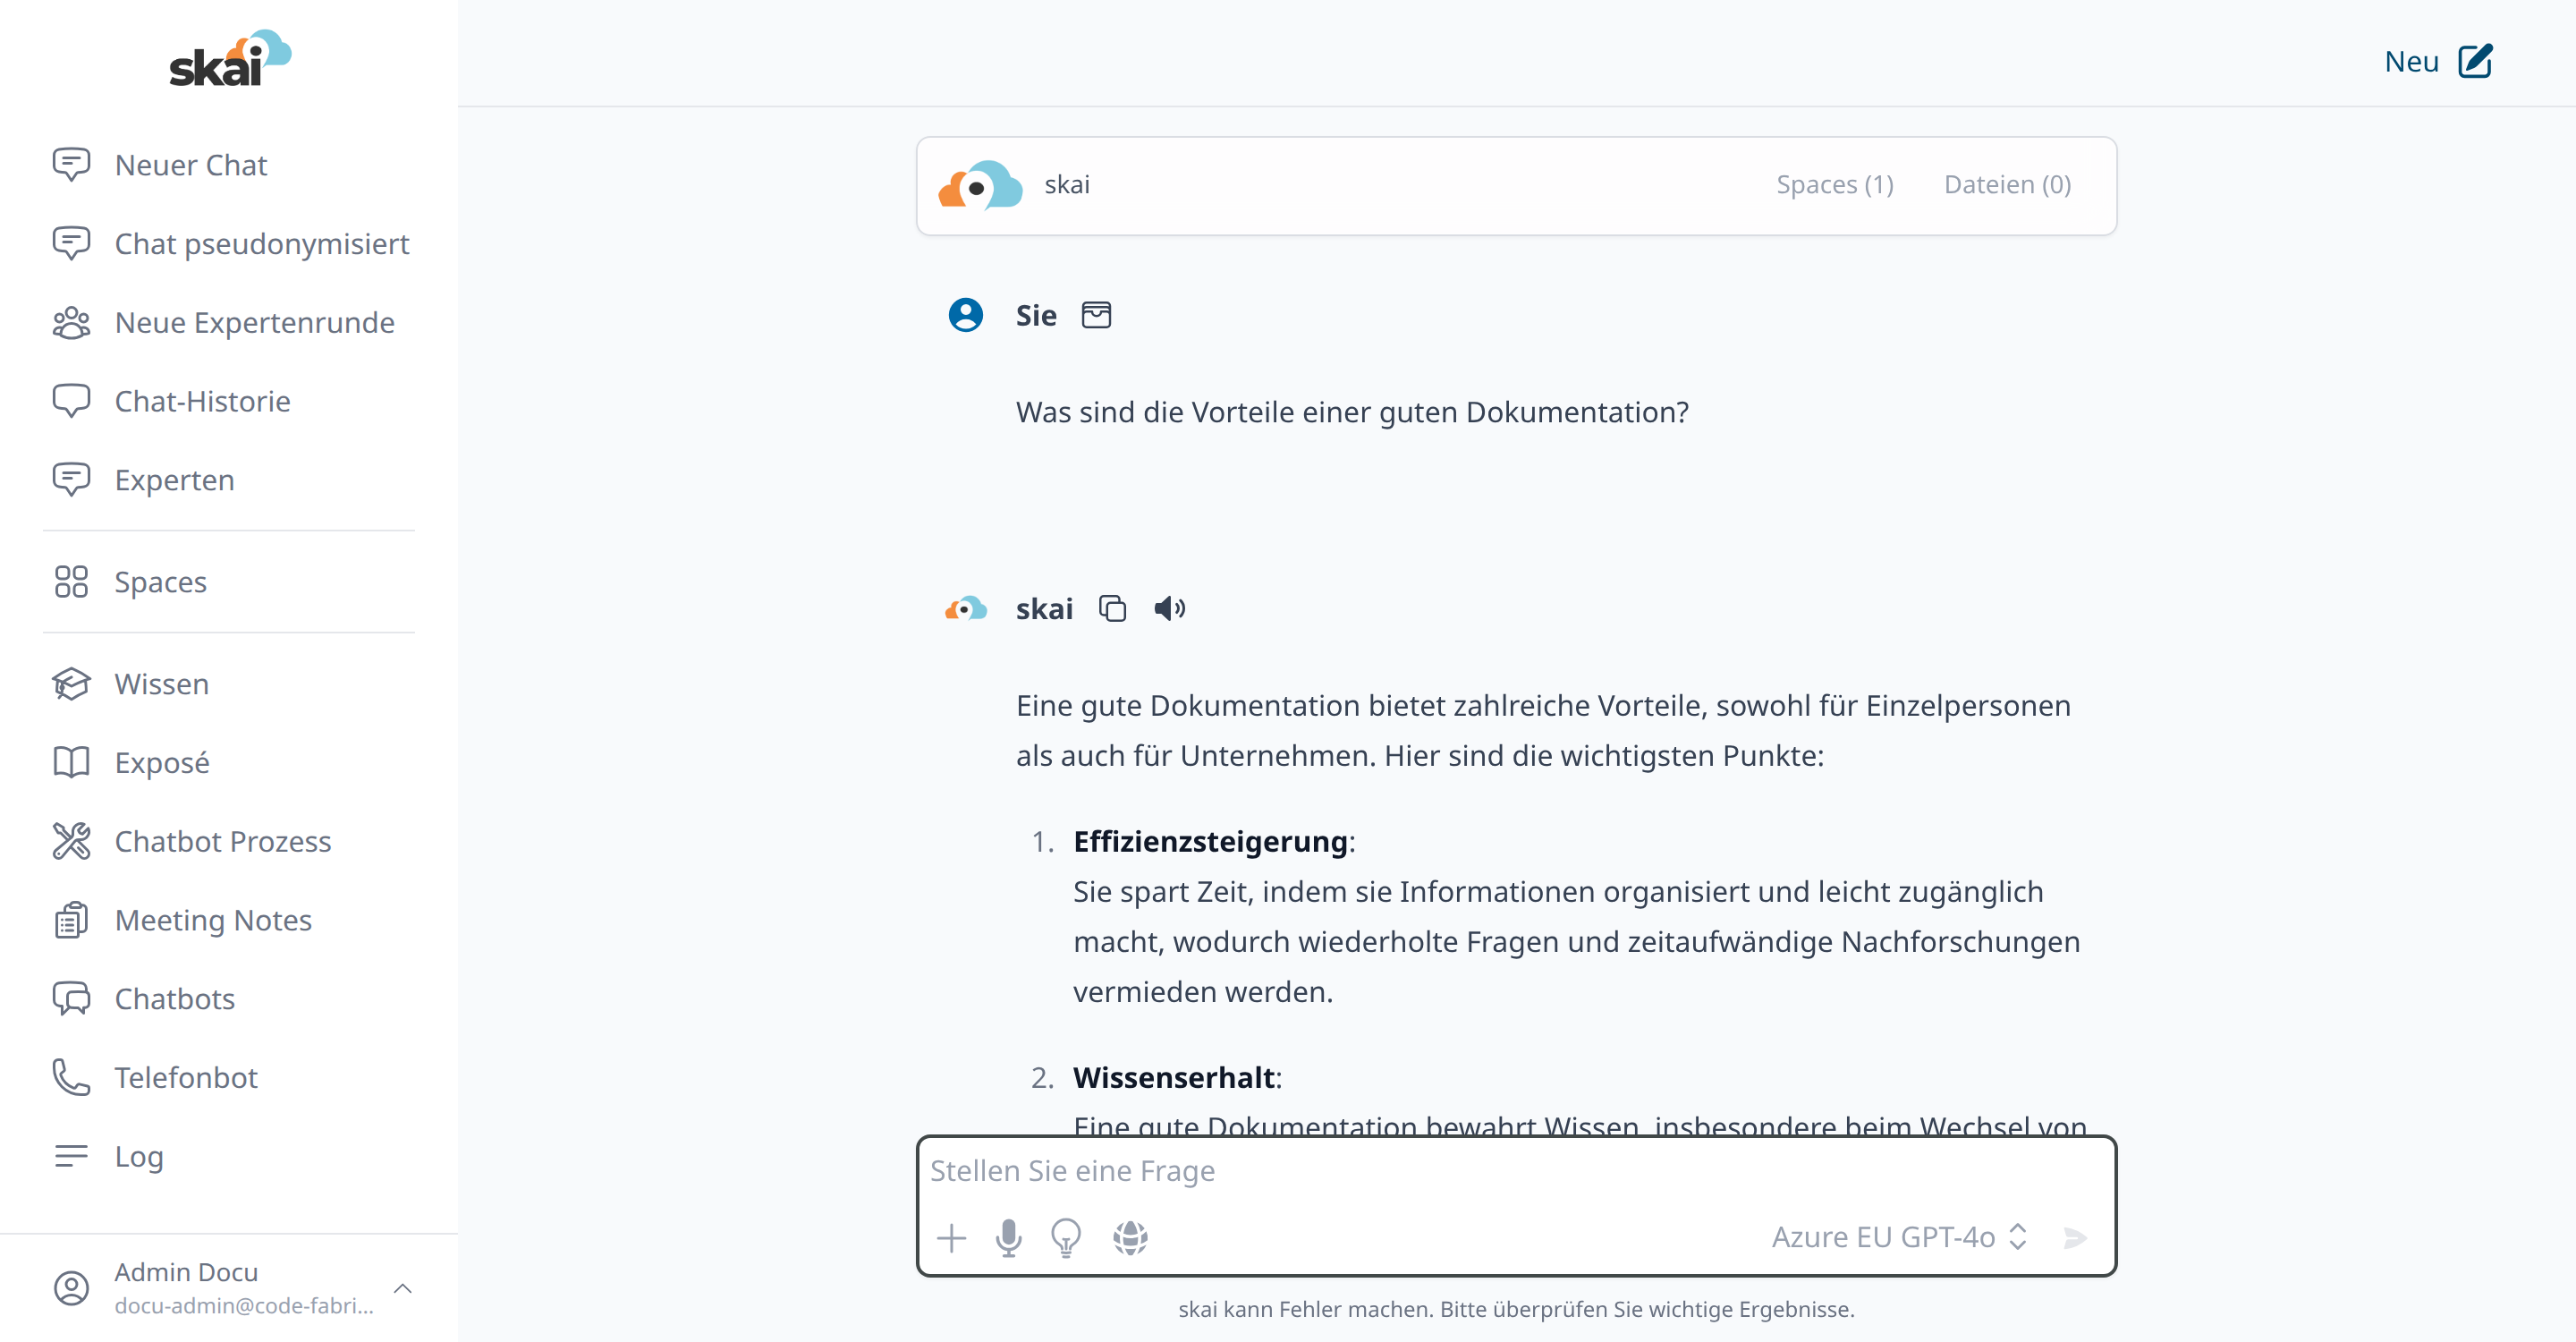This screenshot has width=2576, height=1342.
Task: Click the Experten chat icon
Action: (71, 480)
